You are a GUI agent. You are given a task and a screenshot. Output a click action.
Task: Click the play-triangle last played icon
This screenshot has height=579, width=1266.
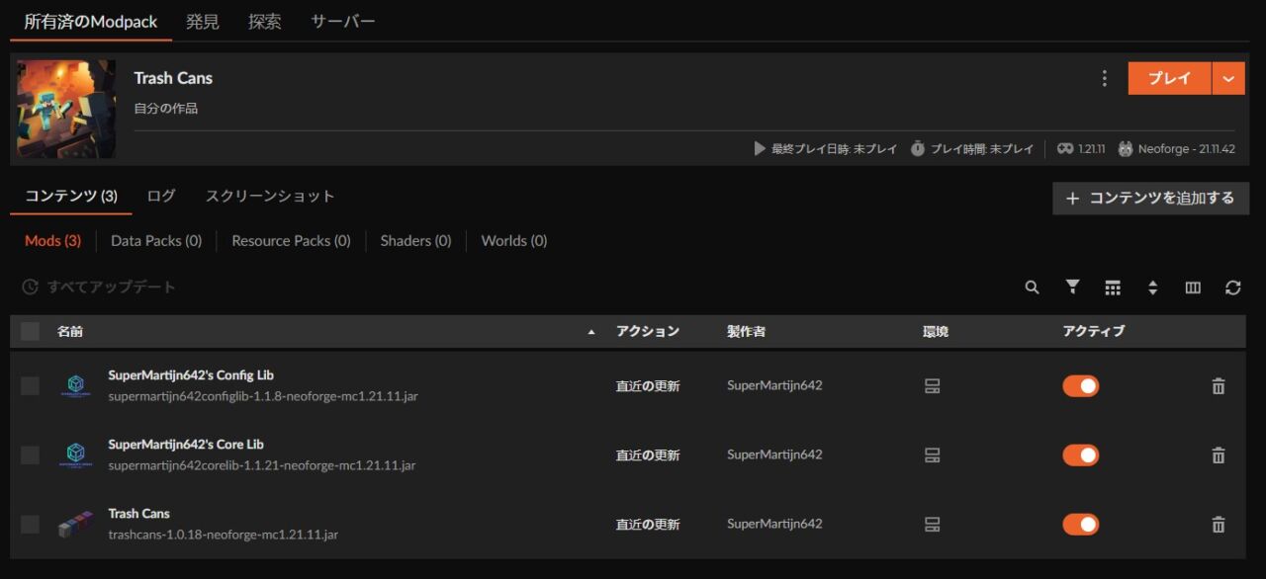[x=760, y=148]
